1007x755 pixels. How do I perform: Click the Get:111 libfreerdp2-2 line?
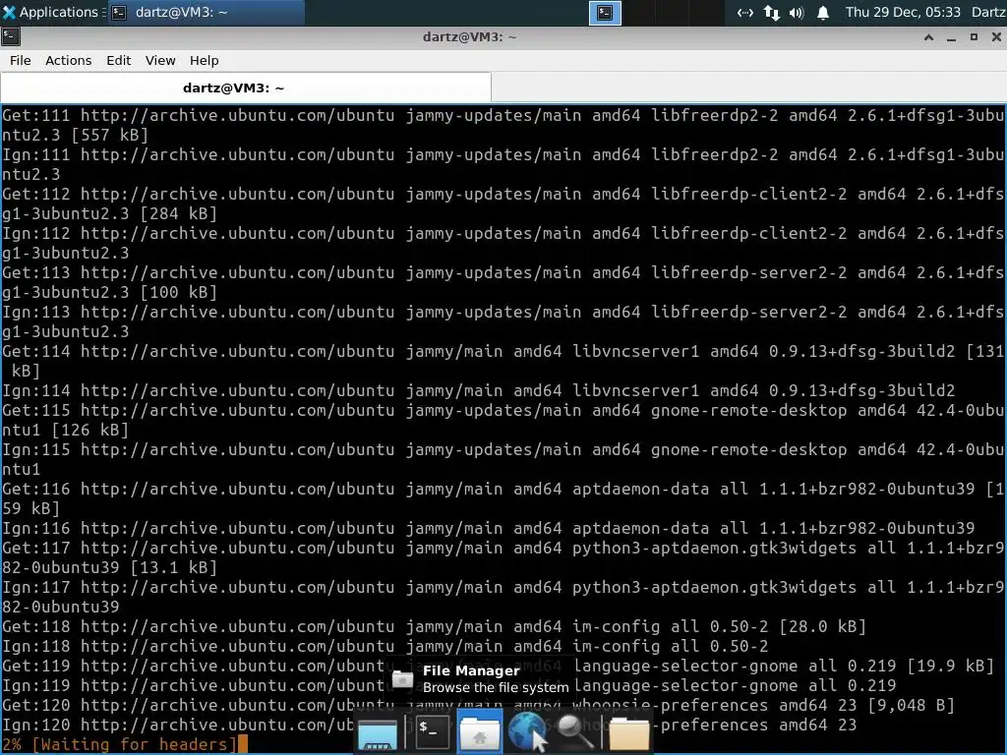click(503, 125)
